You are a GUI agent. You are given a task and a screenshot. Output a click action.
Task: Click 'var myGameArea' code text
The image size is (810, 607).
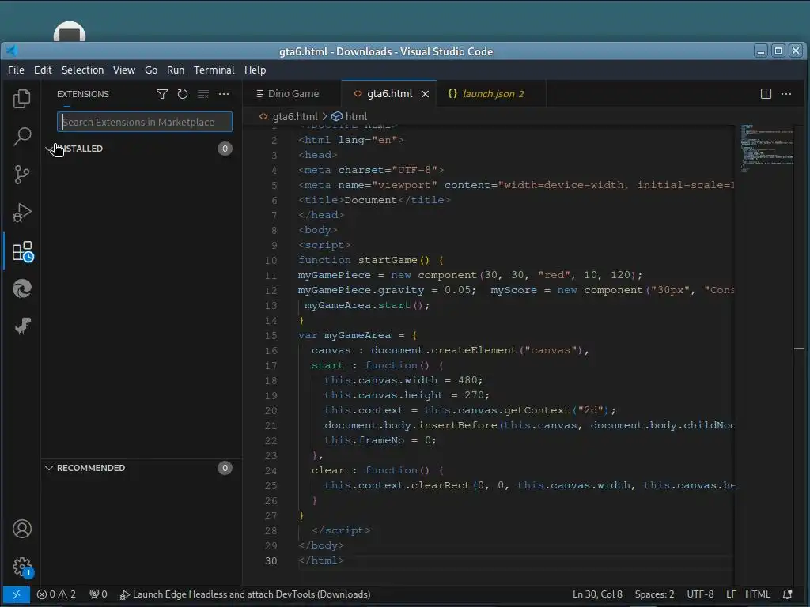coord(344,335)
